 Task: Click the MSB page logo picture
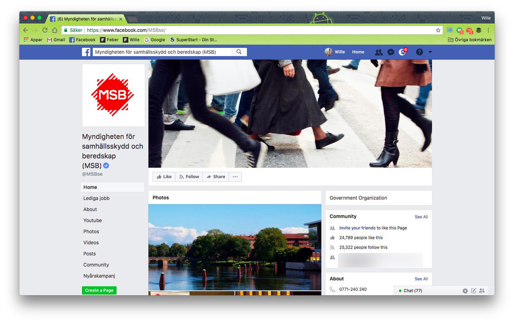pyautogui.click(x=113, y=95)
